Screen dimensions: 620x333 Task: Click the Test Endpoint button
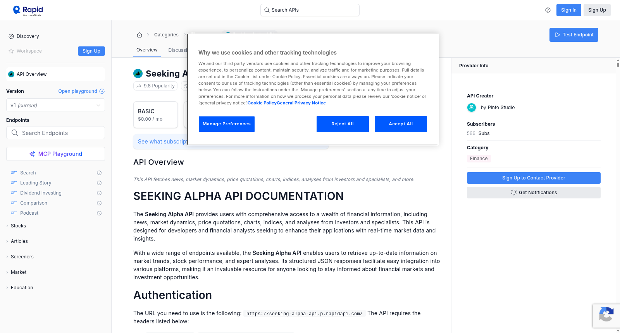[x=574, y=35]
